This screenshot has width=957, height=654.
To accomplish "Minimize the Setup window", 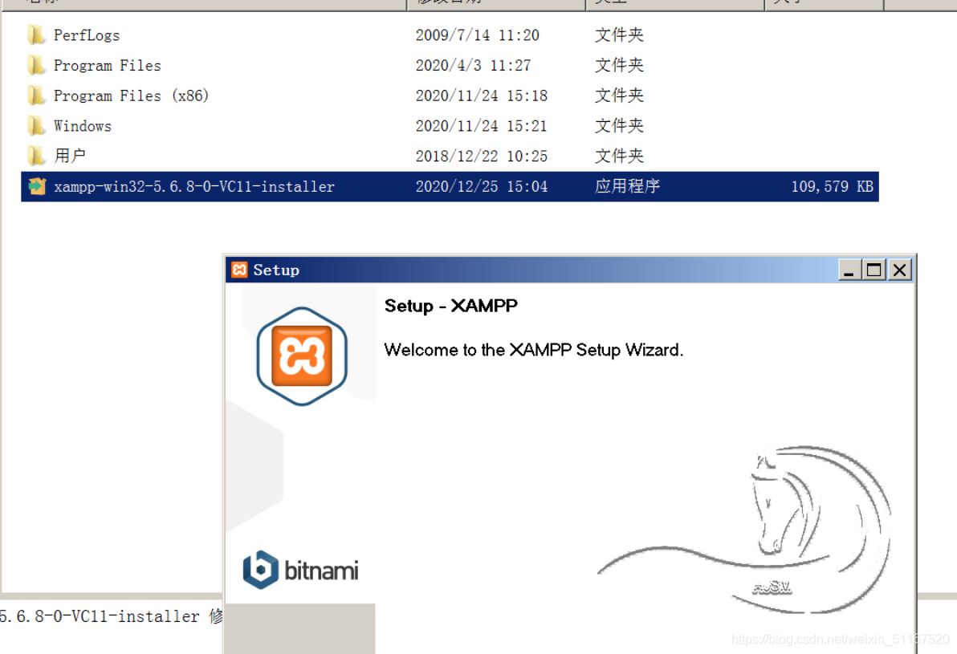I will point(849,270).
